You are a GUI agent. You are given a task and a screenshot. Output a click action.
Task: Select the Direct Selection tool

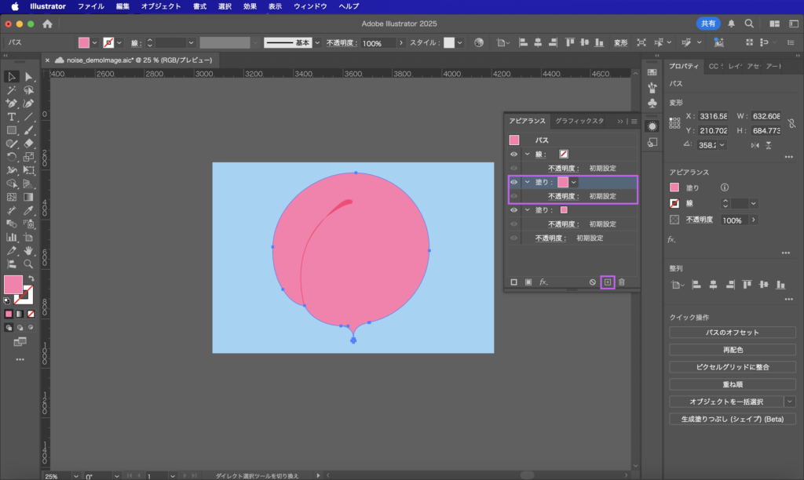pyautogui.click(x=29, y=77)
